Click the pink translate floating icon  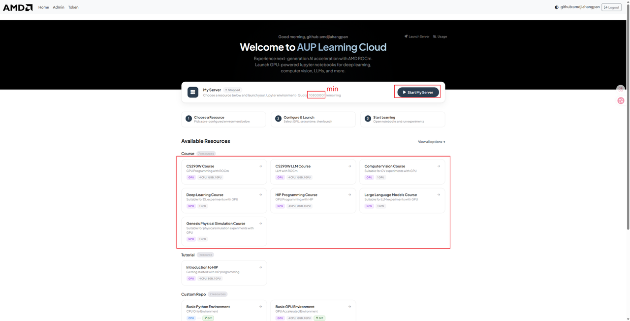tap(621, 100)
